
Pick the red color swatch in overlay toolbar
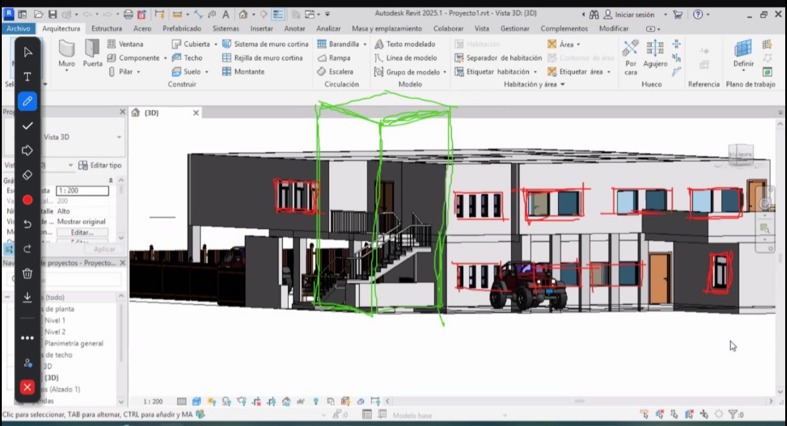click(x=27, y=200)
